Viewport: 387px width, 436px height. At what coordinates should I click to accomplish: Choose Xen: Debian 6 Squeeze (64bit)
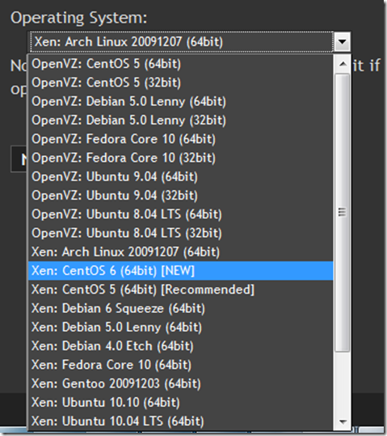point(181,308)
